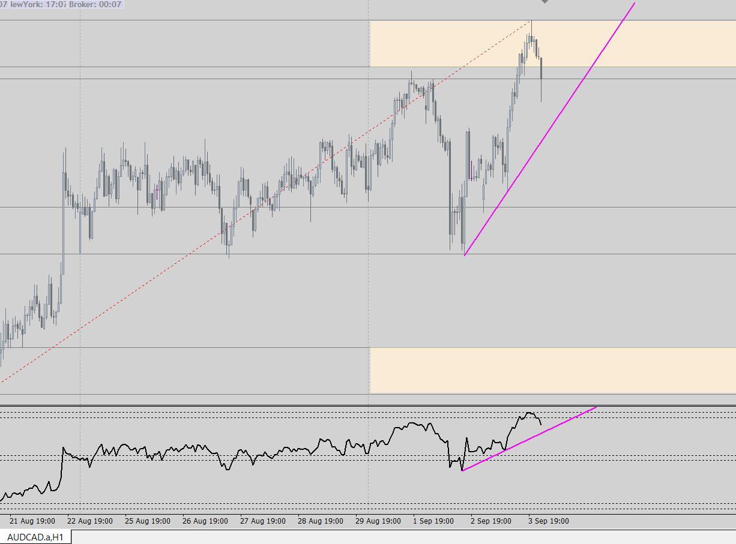Select the magenta trendline on the price chart

549,129
